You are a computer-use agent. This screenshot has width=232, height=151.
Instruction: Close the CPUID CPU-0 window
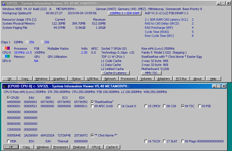224,86
